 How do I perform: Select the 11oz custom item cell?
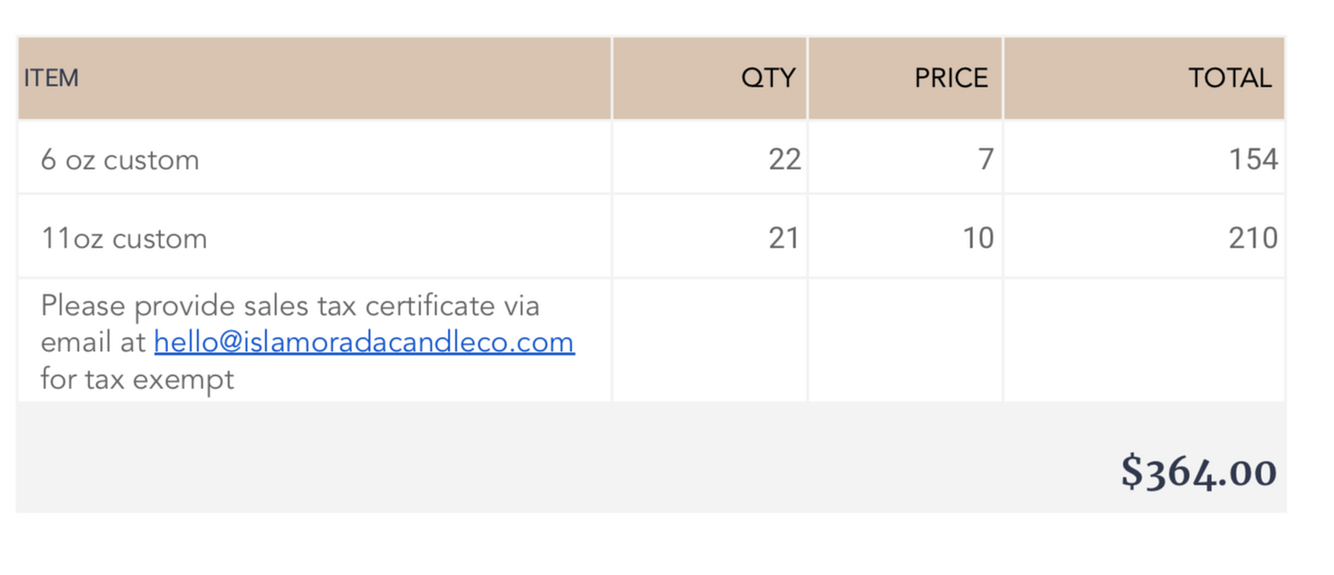[315, 236]
